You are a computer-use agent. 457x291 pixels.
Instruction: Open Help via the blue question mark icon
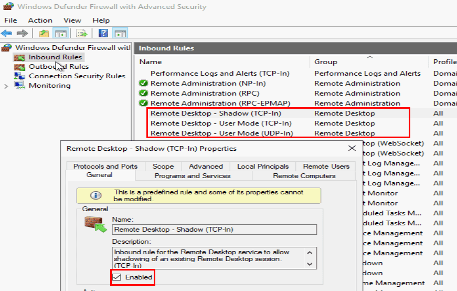pos(103,33)
